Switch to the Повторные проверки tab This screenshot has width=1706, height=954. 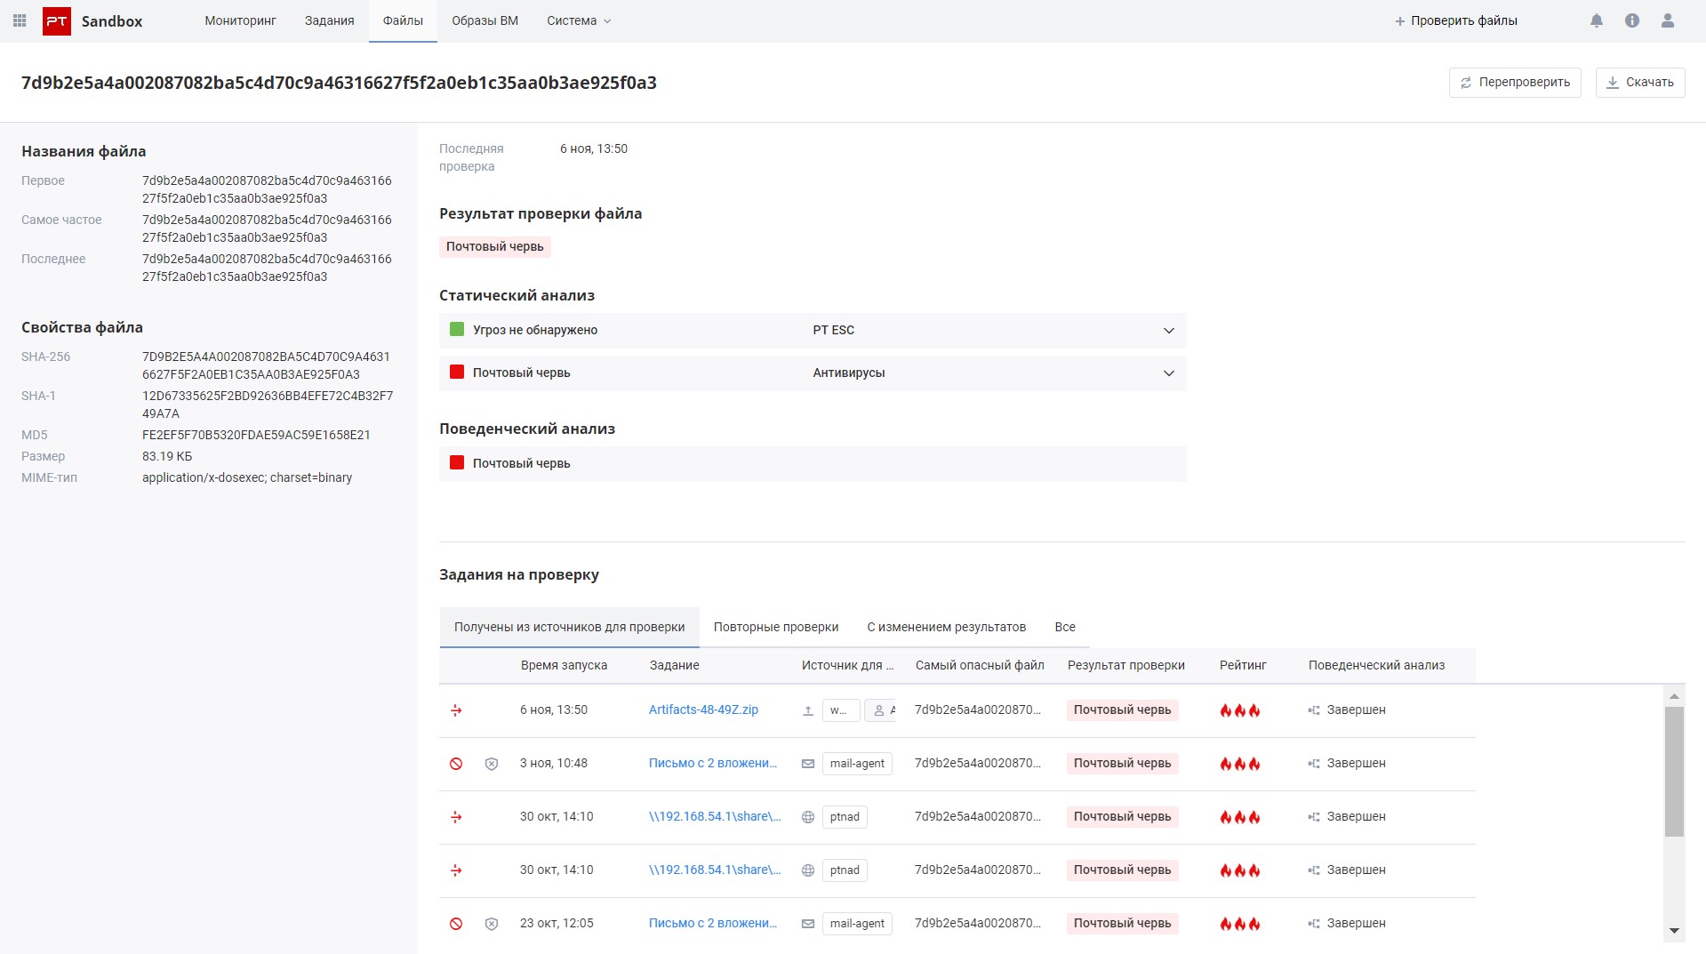775,627
